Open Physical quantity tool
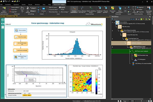The width and height of the screenshot is (153, 102). point(106,10)
